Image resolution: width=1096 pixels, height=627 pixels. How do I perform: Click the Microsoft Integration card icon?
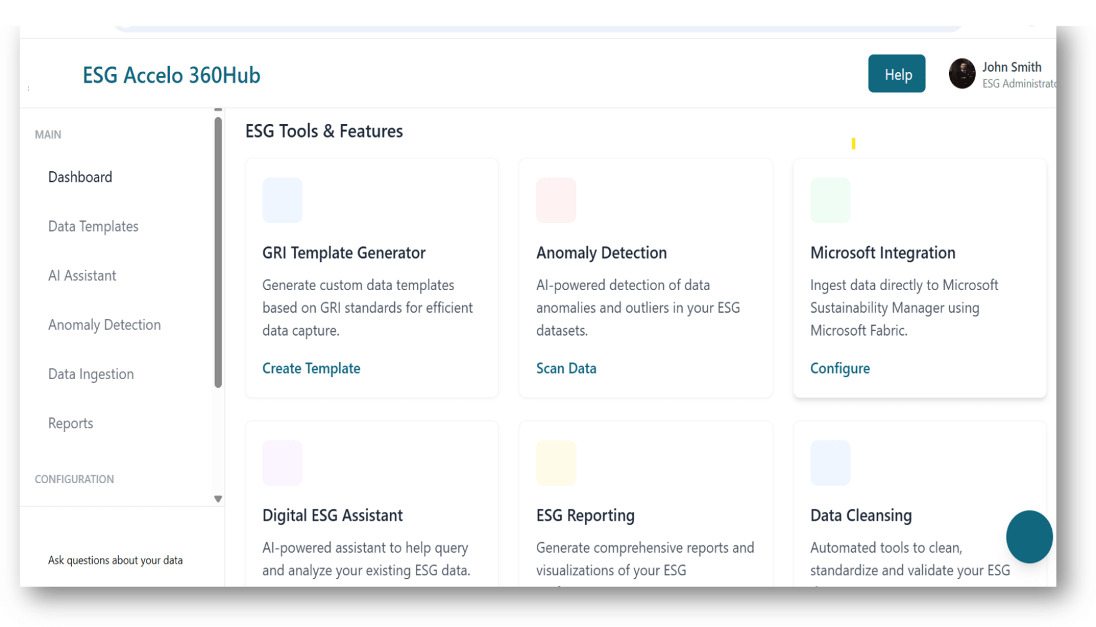830,200
